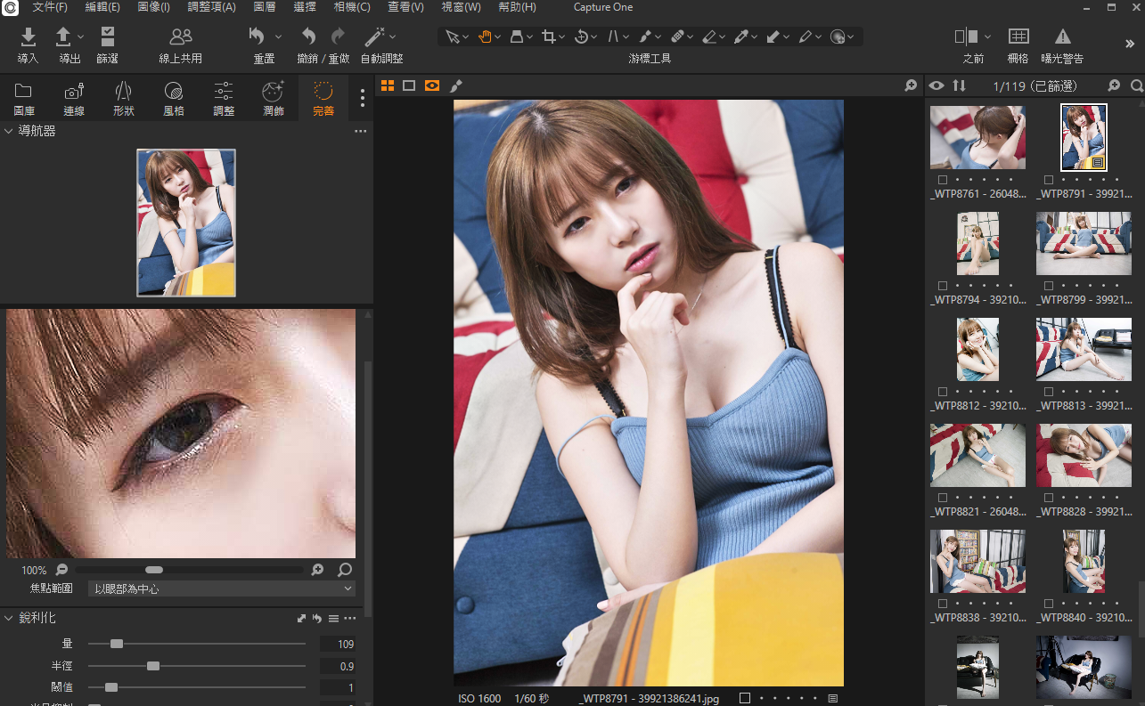Select the arrow pointer cursor tool
The image size is (1145, 706).
pos(453,37)
